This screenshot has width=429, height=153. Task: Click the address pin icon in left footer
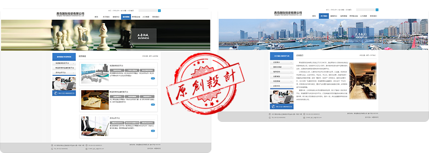click(52, 145)
